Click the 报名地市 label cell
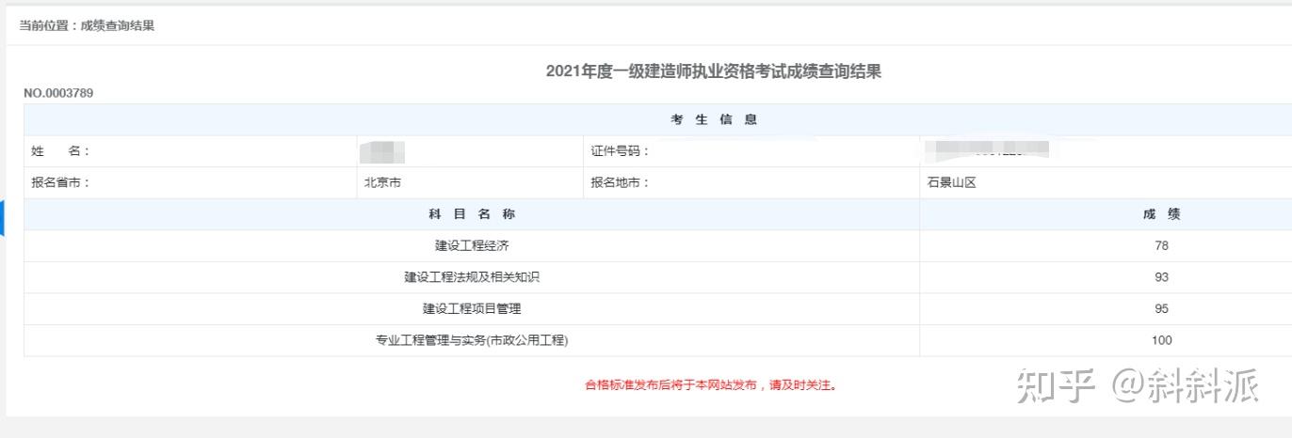Image resolution: width=1292 pixels, height=438 pixels. click(751, 182)
